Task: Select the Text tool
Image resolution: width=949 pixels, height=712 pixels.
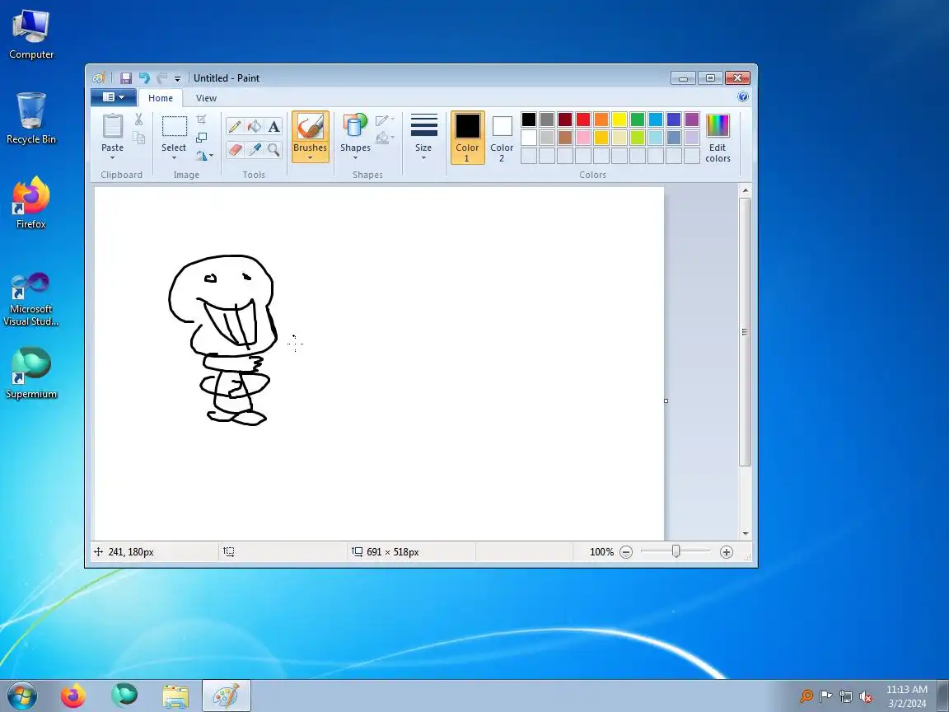Action: click(x=273, y=127)
